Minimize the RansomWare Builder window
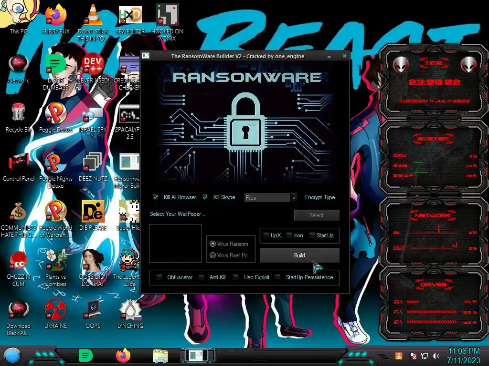The height and width of the screenshot is (366, 489). [x=330, y=56]
